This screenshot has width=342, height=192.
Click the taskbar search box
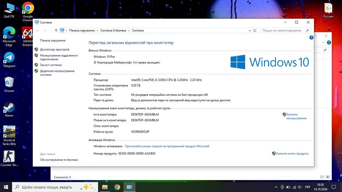pyautogui.click(x=55, y=187)
